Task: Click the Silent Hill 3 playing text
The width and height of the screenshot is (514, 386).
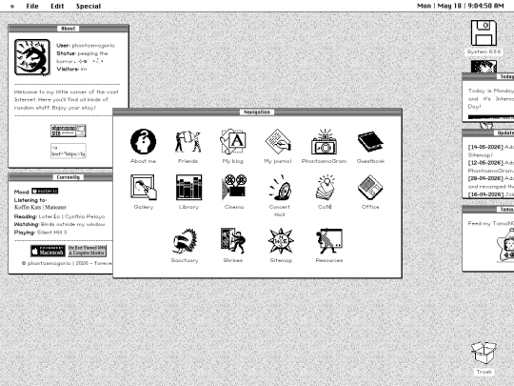Action: [x=51, y=232]
